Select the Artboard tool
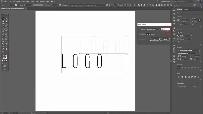 coord(6,47)
